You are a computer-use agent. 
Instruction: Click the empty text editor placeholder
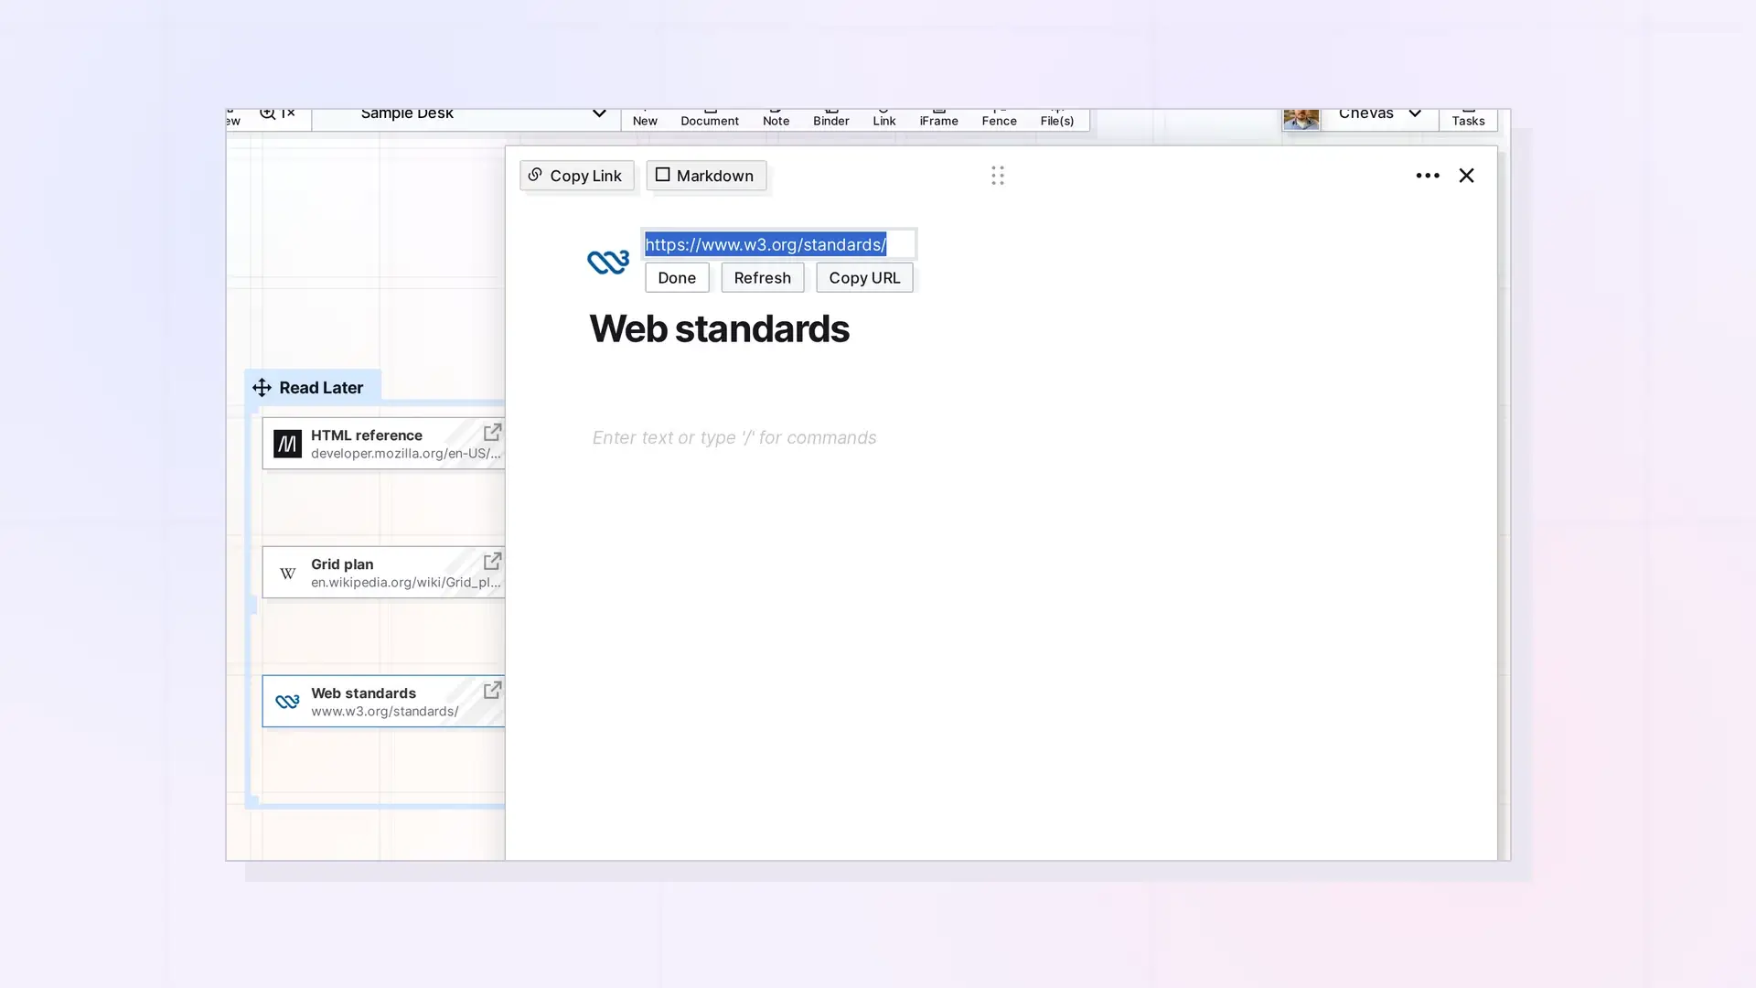[733, 437]
